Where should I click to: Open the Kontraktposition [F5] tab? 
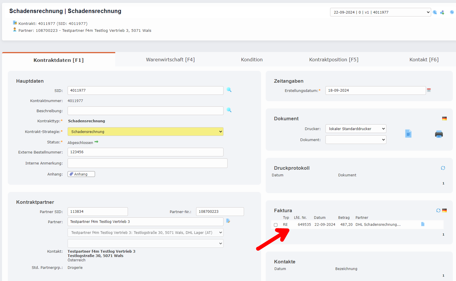(x=334, y=60)
